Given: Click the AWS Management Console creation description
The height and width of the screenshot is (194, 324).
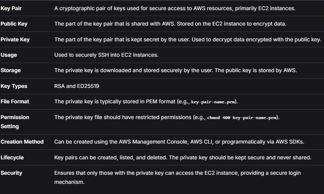Looking at the screenshot, I should tap(179, 142).
